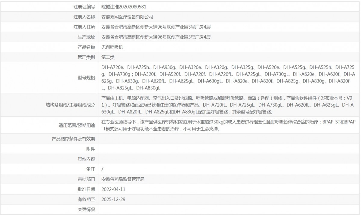Click the registrant name 安徽双熙医疗设备有限公司

click(127, 17)
